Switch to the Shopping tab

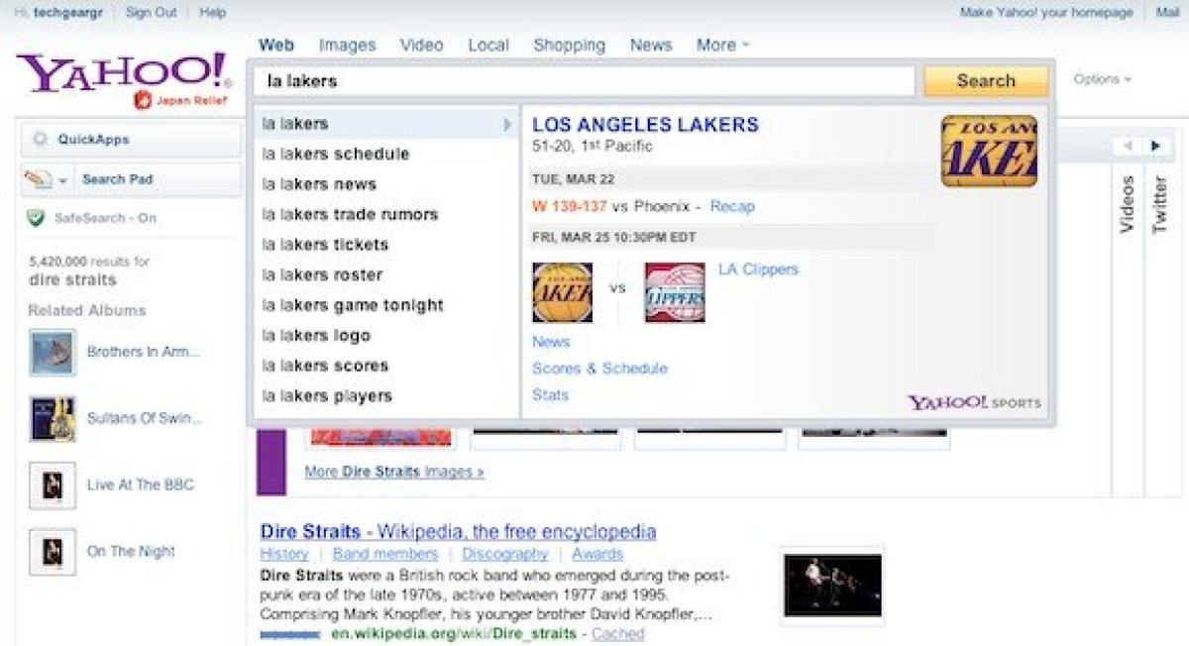(x=569, y=45)
